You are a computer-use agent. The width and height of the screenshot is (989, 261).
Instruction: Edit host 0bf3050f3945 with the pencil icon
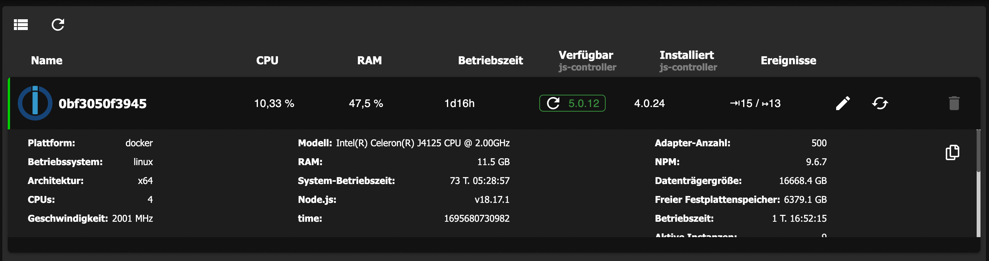coord(843,103)
